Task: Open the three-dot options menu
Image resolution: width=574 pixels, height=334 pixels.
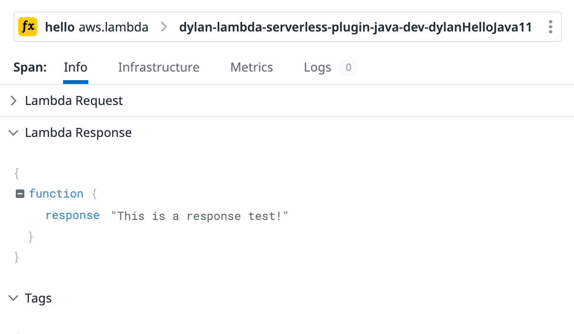Action: pos(550,27)
